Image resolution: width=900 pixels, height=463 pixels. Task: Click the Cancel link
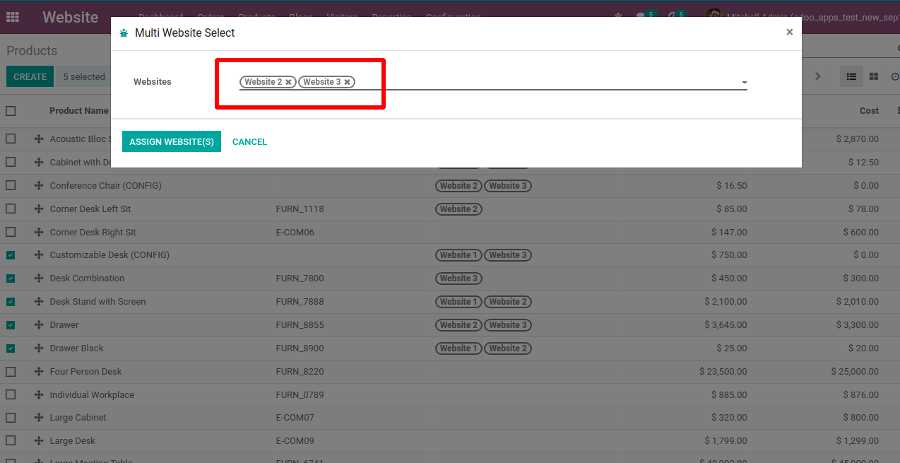tap(249, 142)
